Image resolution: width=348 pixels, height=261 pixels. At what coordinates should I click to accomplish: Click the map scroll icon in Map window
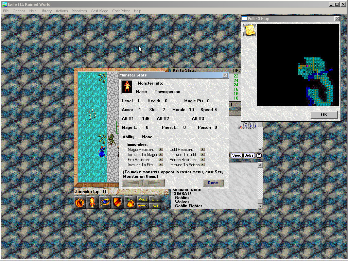pos(249,30)
